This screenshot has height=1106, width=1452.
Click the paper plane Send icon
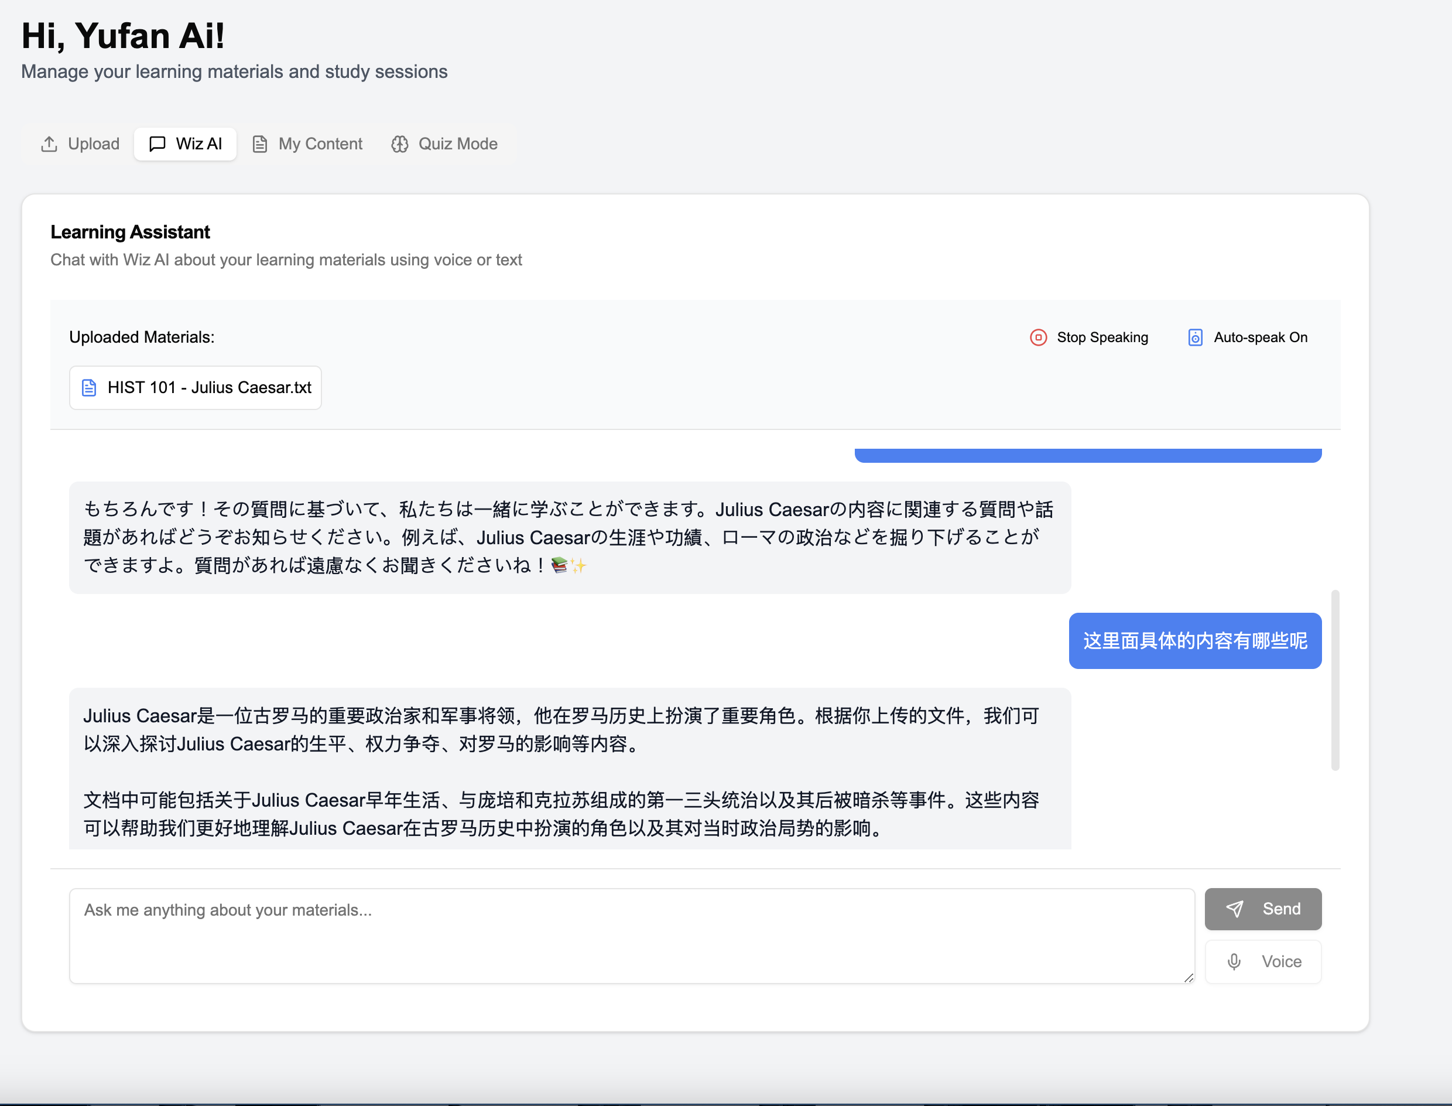(x=1235, y=909)
